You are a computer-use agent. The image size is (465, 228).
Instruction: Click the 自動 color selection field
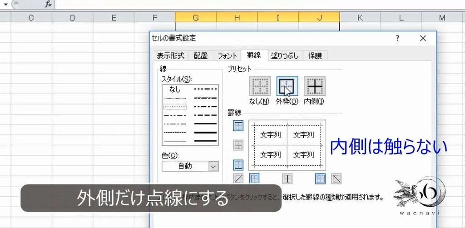185,166
